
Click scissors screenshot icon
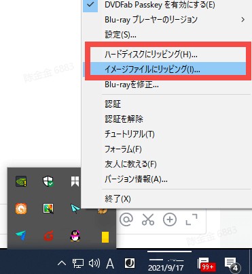click(x=148, y=219)
